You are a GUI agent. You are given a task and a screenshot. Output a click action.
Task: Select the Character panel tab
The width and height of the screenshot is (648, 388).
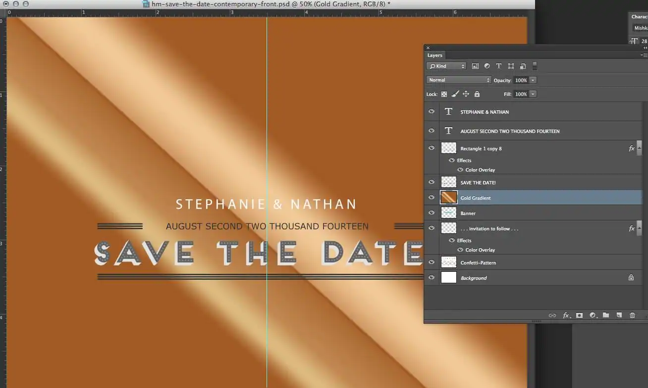point(640,16)
